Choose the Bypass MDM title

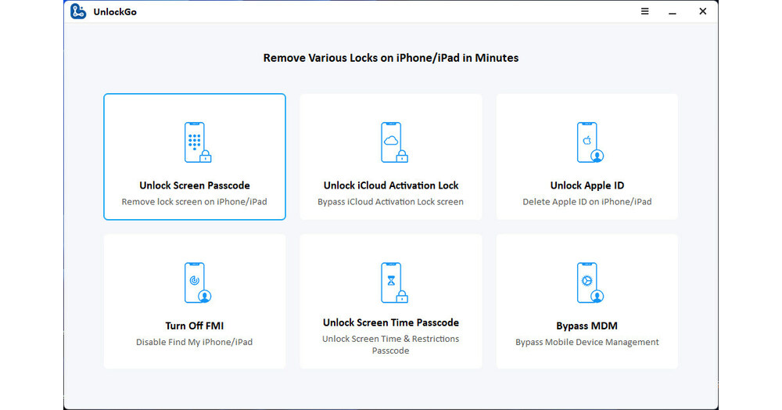click(587, 325)
